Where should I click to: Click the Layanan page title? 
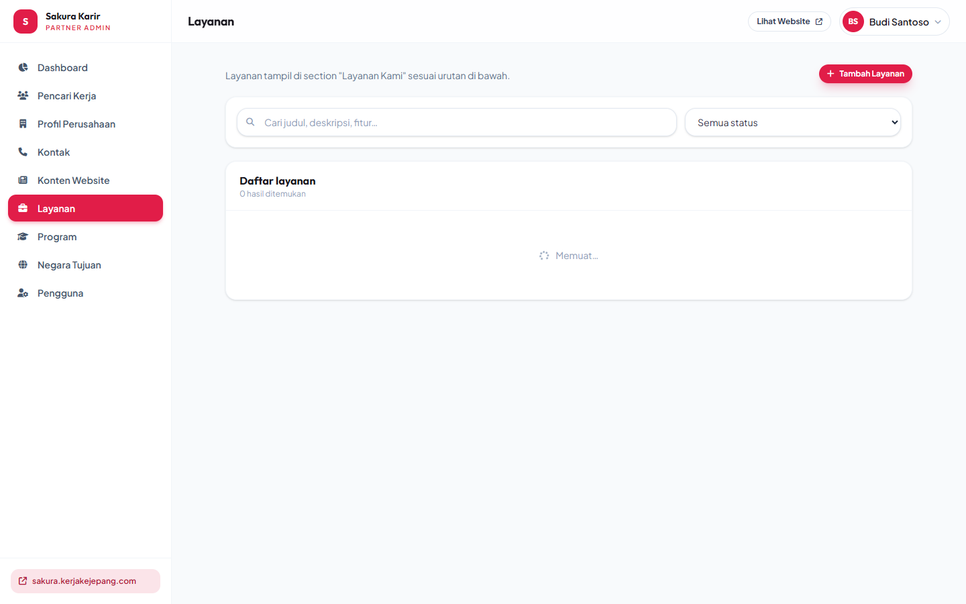tap(211, 21)
